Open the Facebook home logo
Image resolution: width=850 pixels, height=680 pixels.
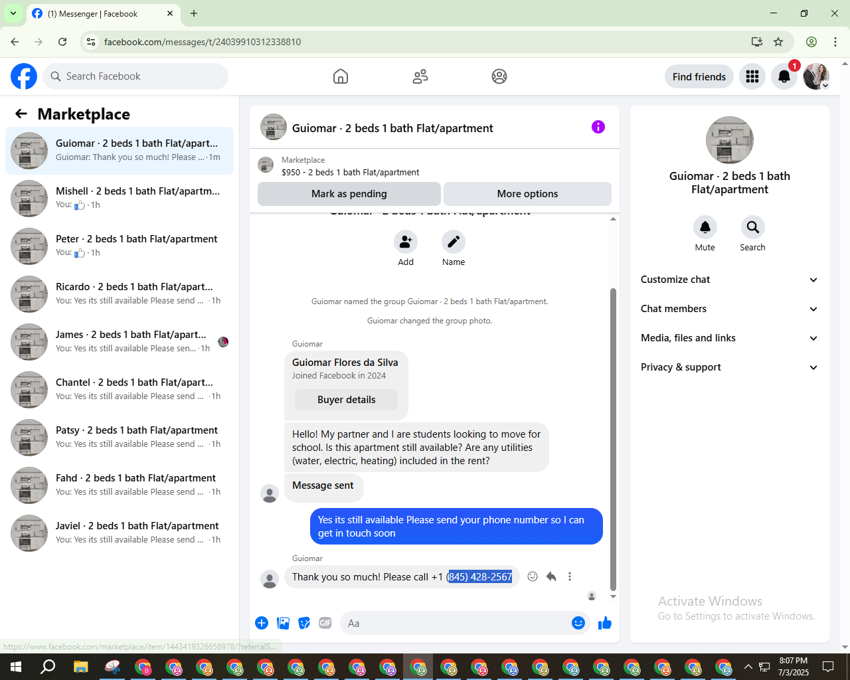point(24,76)
